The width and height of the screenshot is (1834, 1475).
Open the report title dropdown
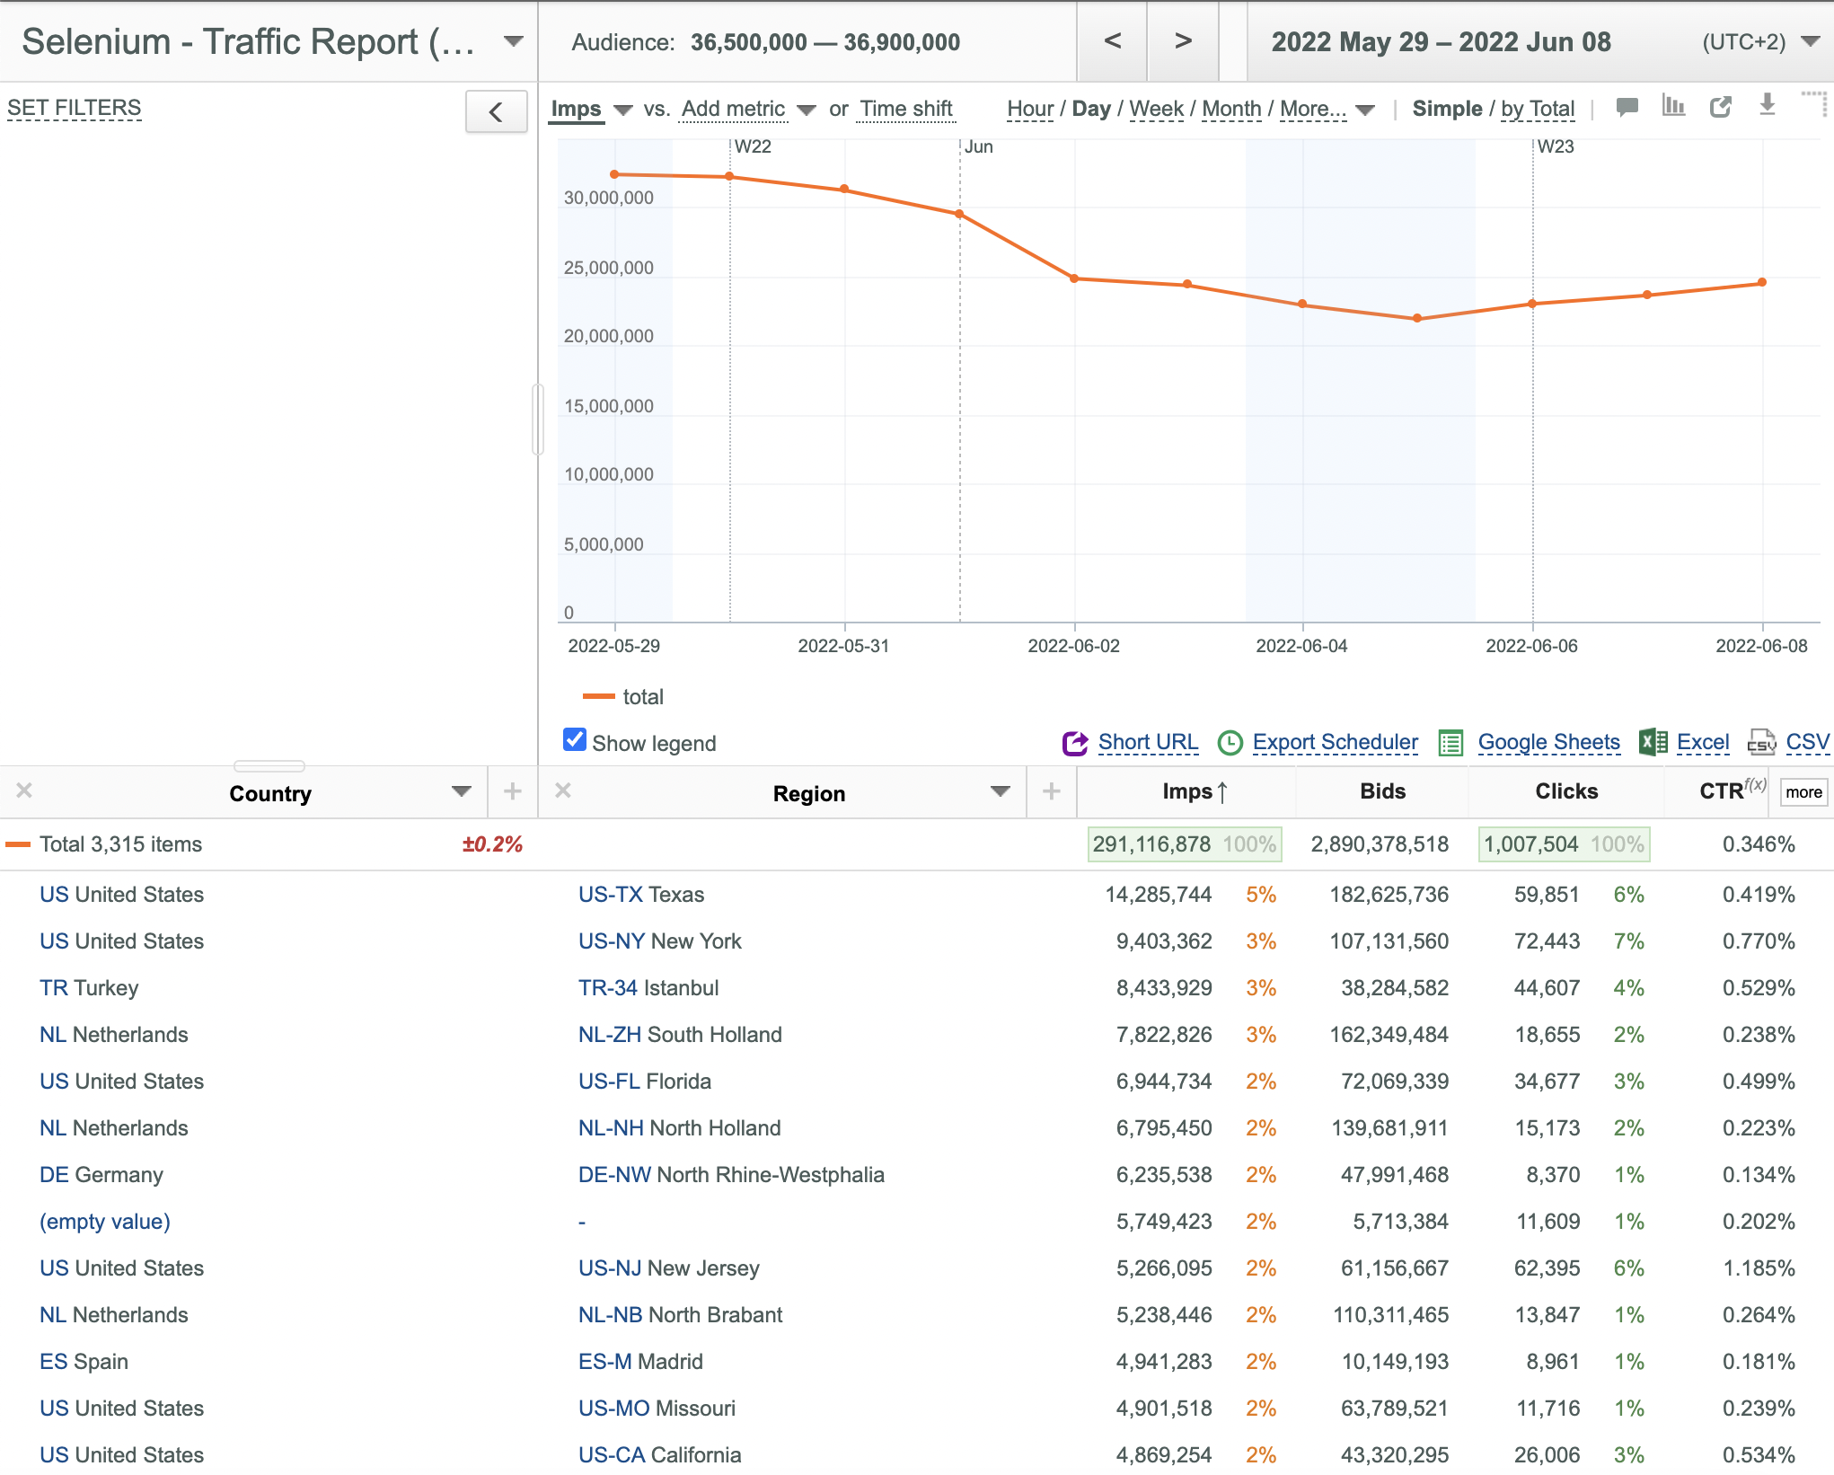pyautogui.click(x=514, y=41)
